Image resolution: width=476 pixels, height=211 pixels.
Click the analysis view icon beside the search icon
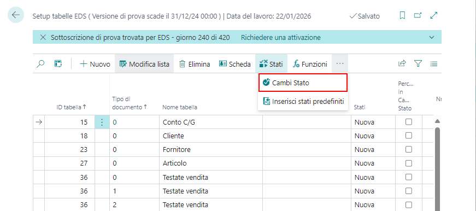(58, 64)
